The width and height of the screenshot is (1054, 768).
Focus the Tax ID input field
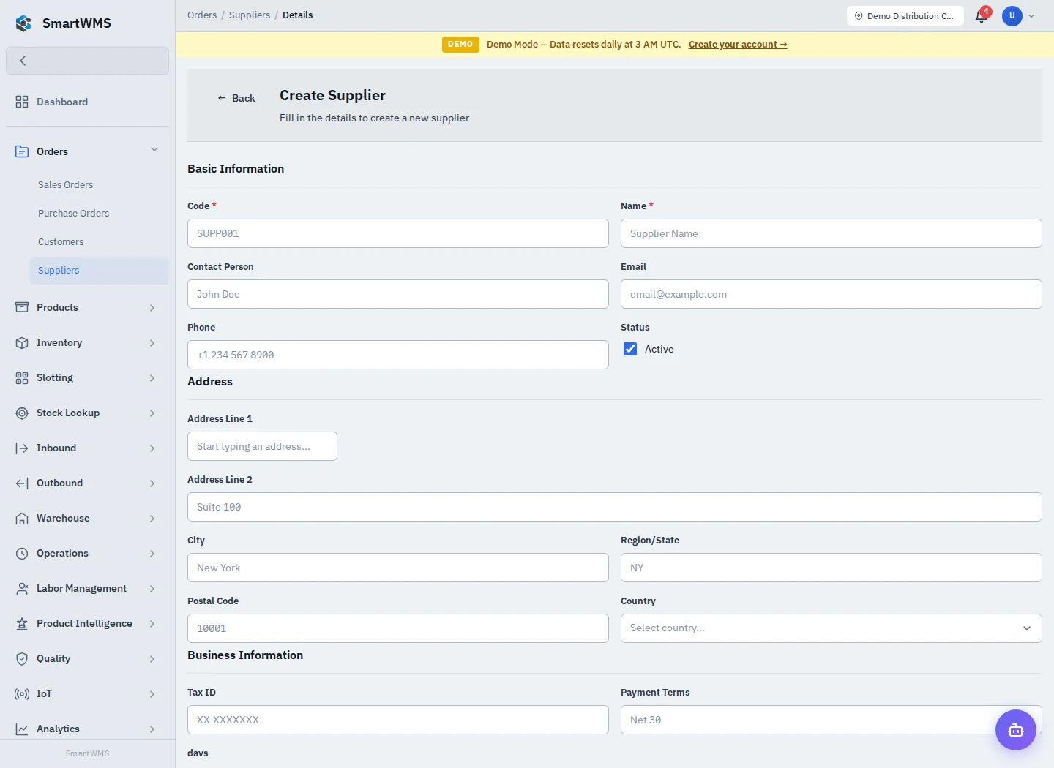[398, 720]
